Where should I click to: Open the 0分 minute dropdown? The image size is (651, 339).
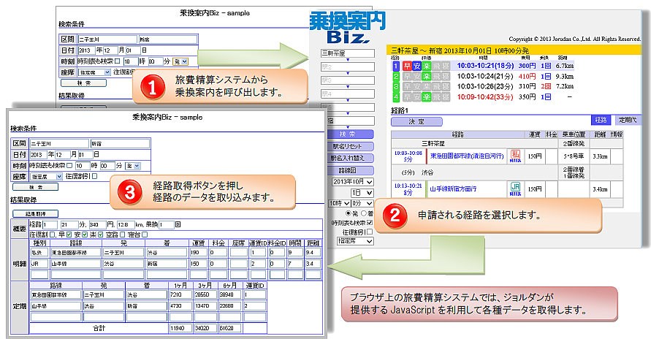[x=362, y=204]
